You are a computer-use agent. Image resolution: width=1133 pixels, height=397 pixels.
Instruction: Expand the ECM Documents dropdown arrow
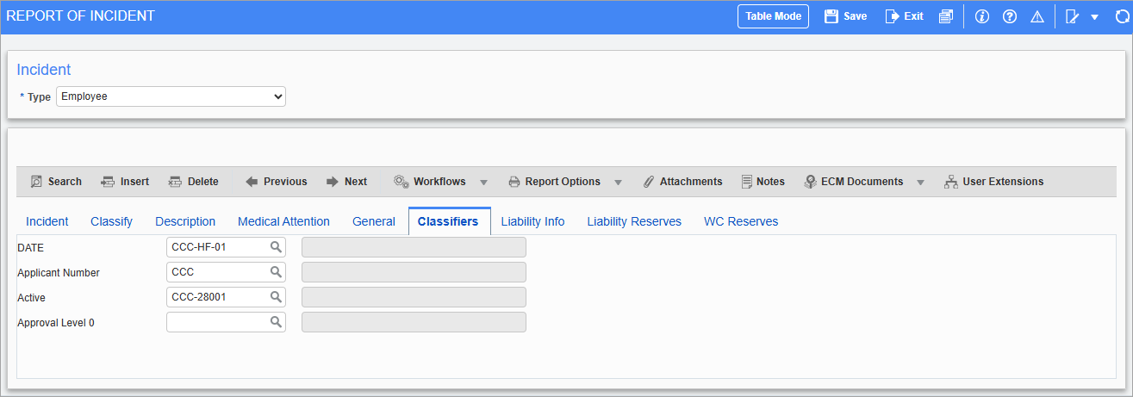[920, 183]
